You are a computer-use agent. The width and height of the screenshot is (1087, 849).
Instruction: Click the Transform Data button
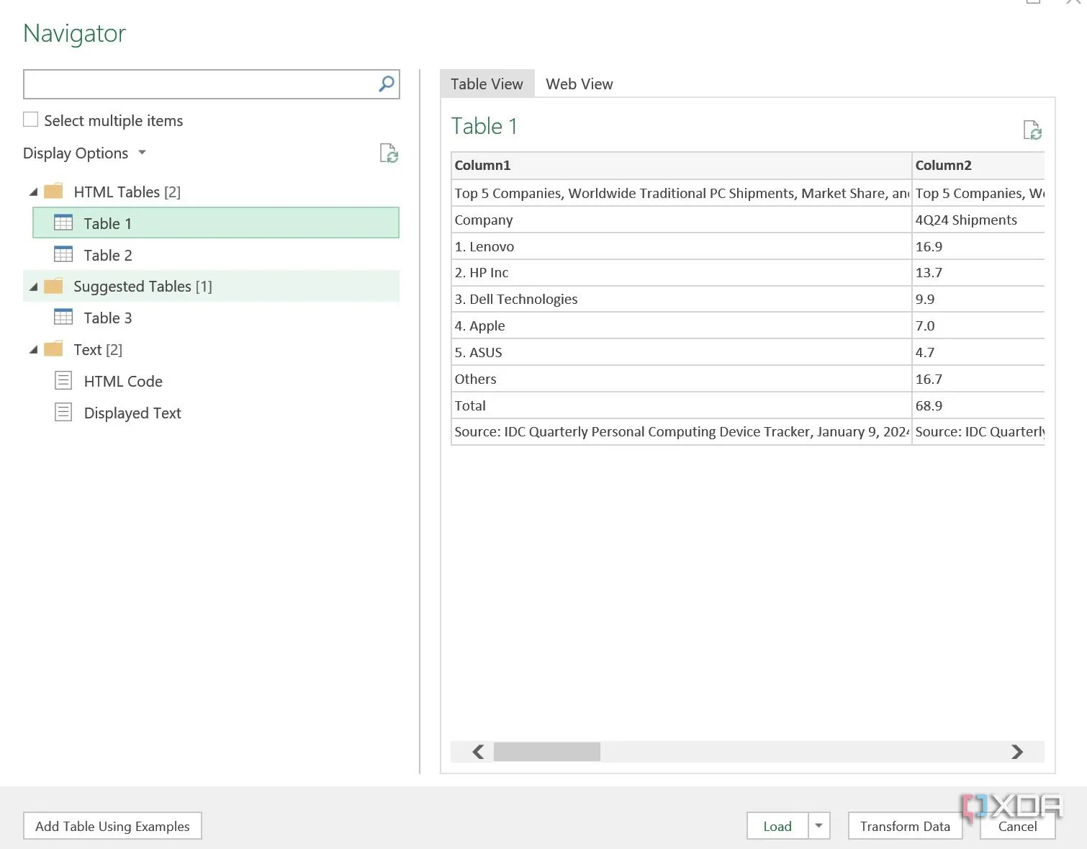904,826
